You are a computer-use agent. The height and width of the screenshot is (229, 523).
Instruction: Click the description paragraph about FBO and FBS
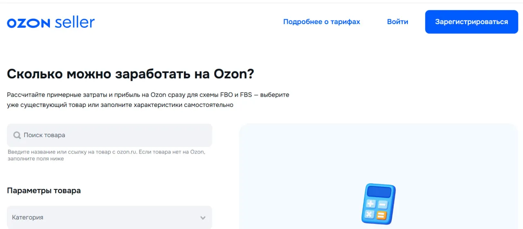[x=148, y=100]
